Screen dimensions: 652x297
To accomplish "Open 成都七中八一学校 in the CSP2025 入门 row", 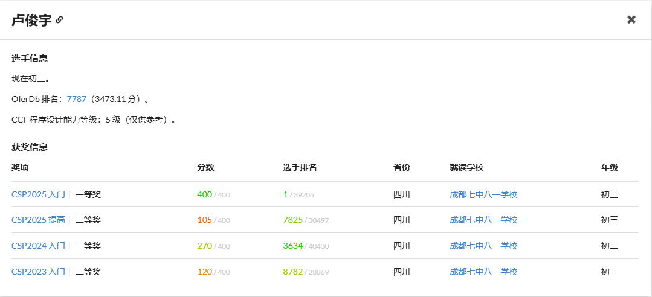I will pyautogui.click(x=483, y=194).
